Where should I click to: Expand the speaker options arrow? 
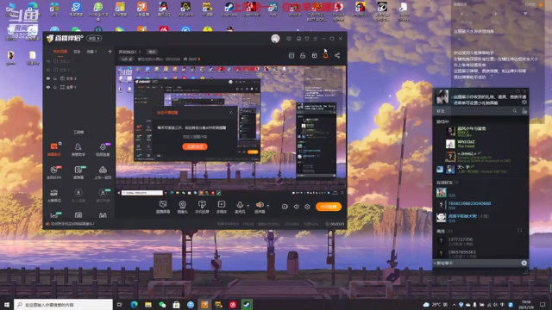(268, 205)
